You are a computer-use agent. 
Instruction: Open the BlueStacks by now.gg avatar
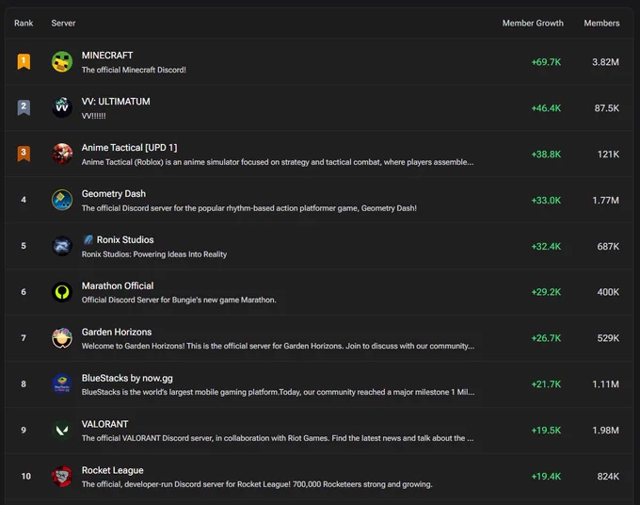[62, 384]
